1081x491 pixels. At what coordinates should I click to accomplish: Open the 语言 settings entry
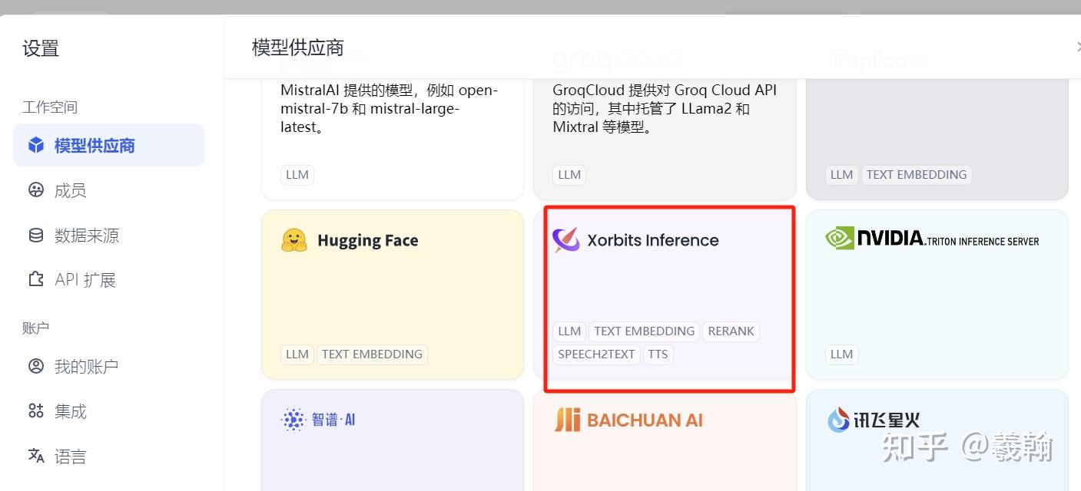[36, 456]
